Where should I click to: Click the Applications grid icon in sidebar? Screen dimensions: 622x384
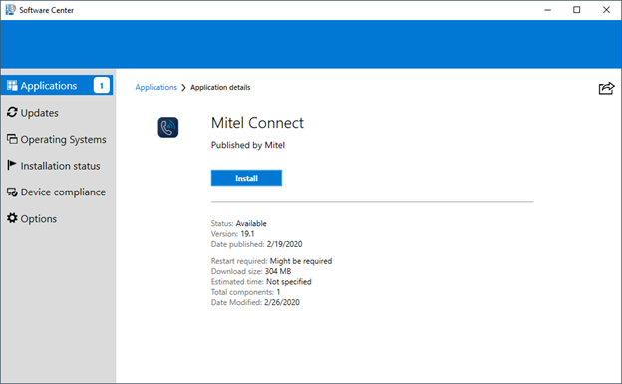point(12,86)
